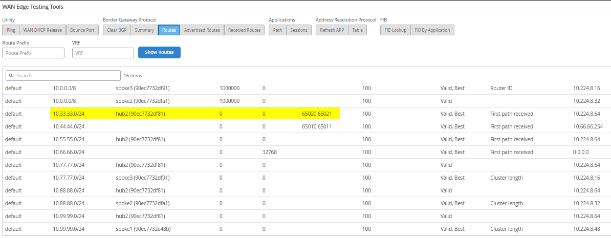
Task: Open the Applications Sessions tool
Action: pos(298,30)
